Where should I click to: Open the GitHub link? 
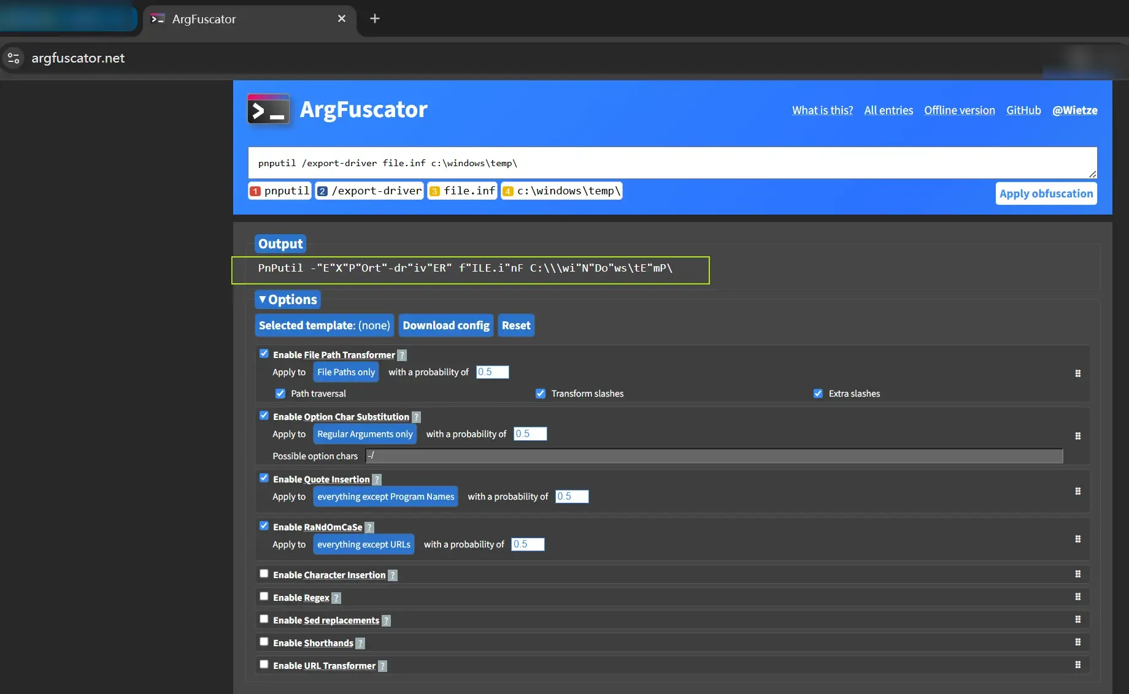[x=1023, y=110]
